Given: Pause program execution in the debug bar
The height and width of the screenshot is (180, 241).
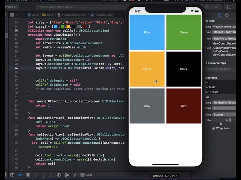Looking at the screenshot, I should [28, 175].
